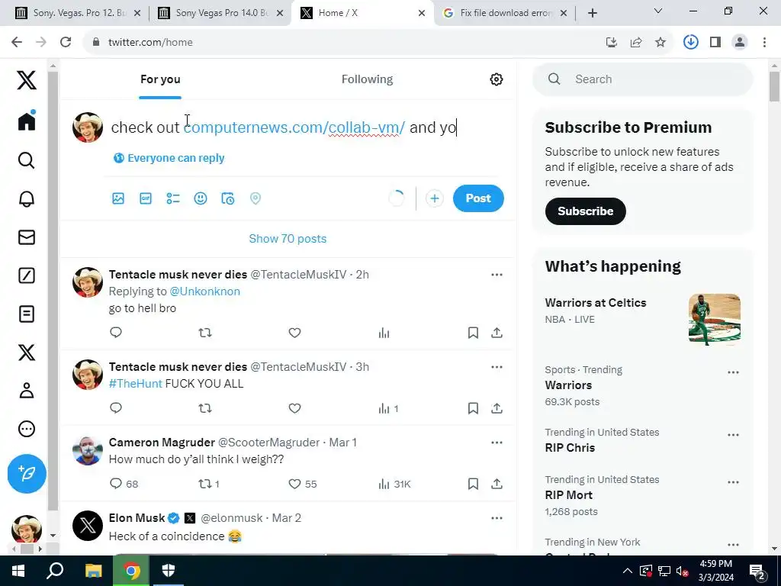The image size is (781, 586).
Task: Open Profile person icon in sidebar
Action: click(27, 391)
